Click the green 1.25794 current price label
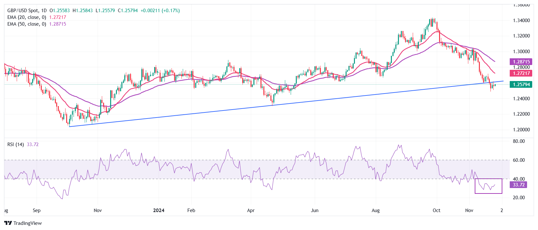Screen dimensions: 538x230 click(x=521, y=85)
